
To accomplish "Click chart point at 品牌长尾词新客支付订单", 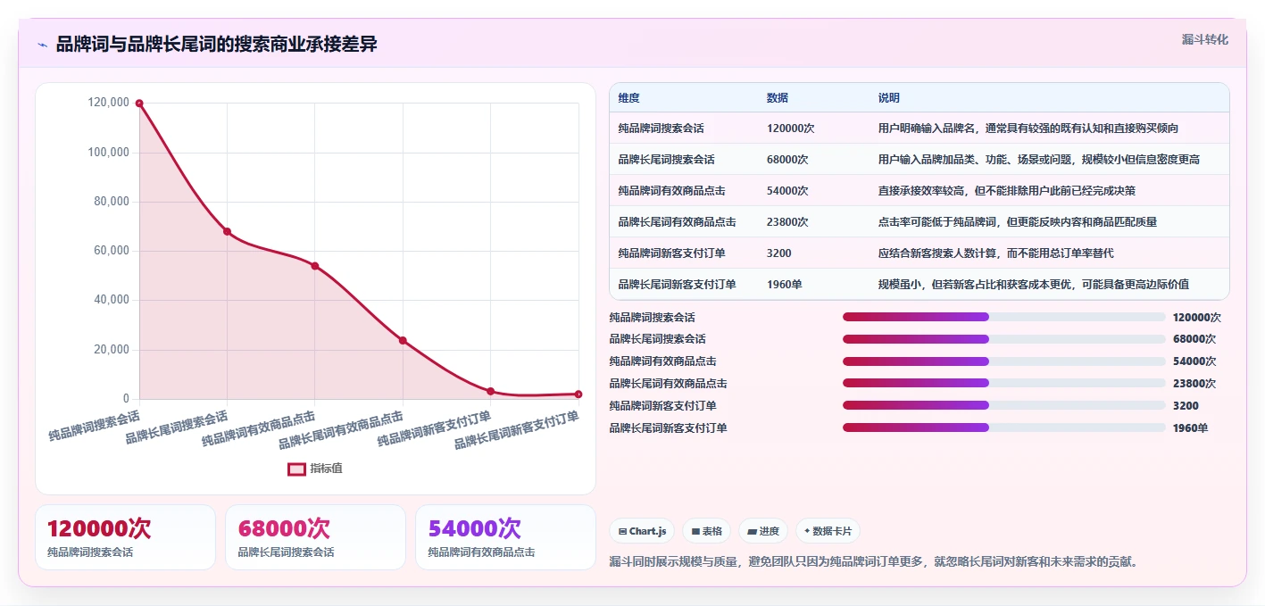I will tap(578, 394).
